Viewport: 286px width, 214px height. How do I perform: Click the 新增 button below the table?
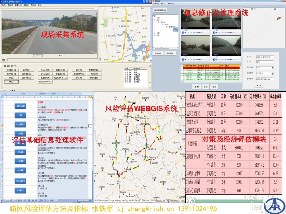pyautogui.click(x=197, y=87)
